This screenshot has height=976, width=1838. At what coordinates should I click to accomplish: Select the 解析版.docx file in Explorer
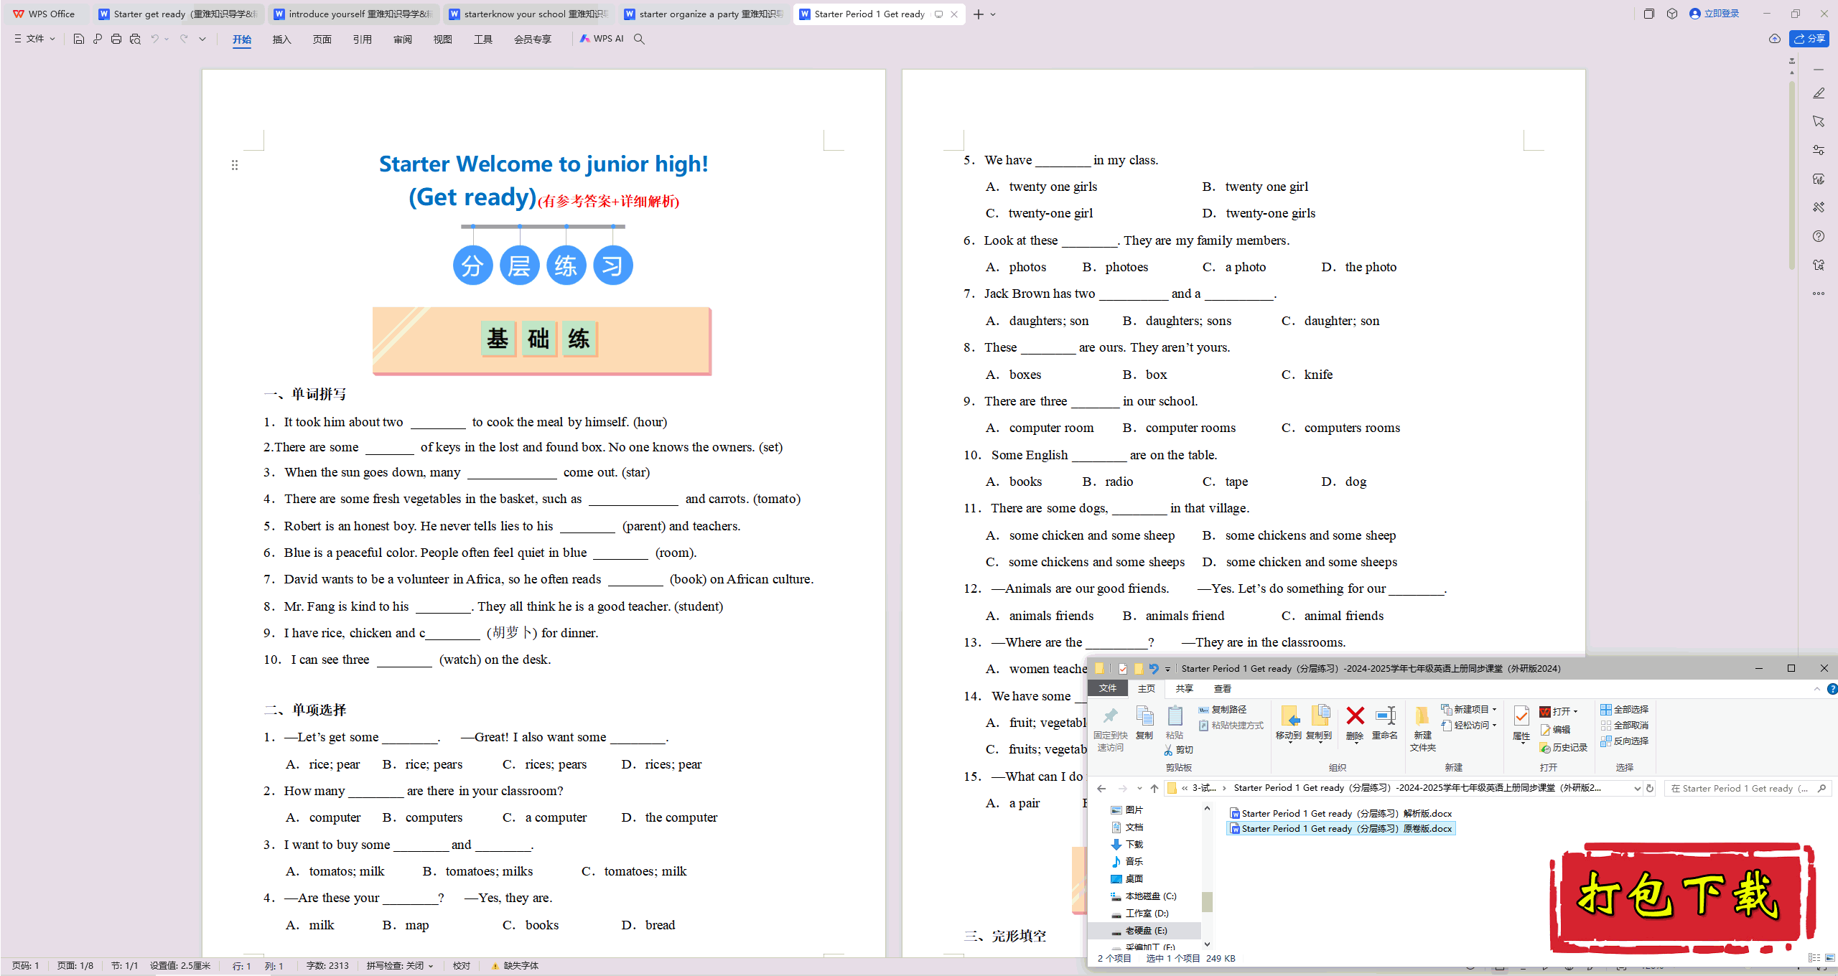coord(1340,813)
